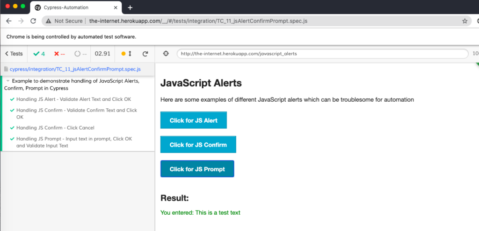Screen dimensions: 479x231
Task: Click the 'Click for JS Alert' button
Action: pyautogui.click(x=193, y=120)
